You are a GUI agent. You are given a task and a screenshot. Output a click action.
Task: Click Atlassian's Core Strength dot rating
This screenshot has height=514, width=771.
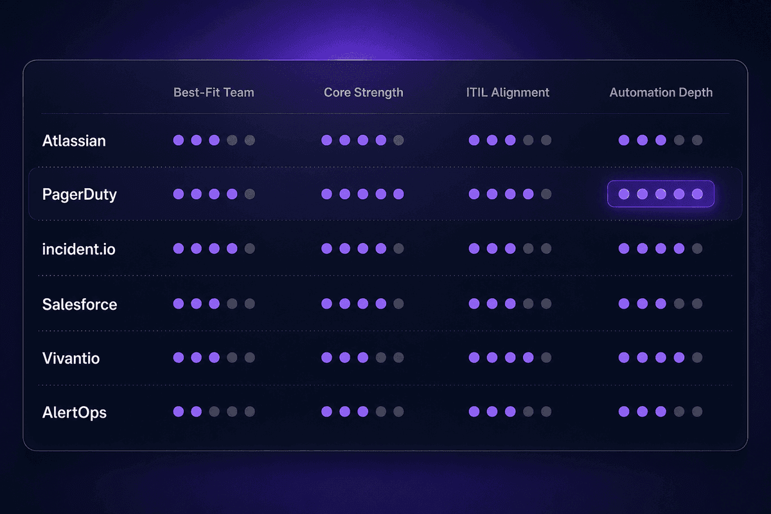coord(362,140)
